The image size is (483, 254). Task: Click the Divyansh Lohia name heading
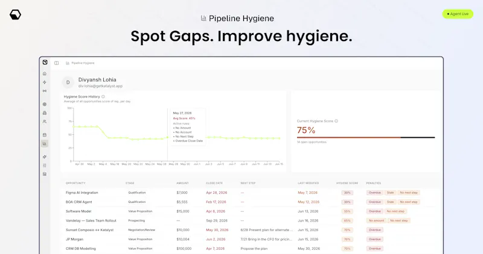[x=97, y=79]
